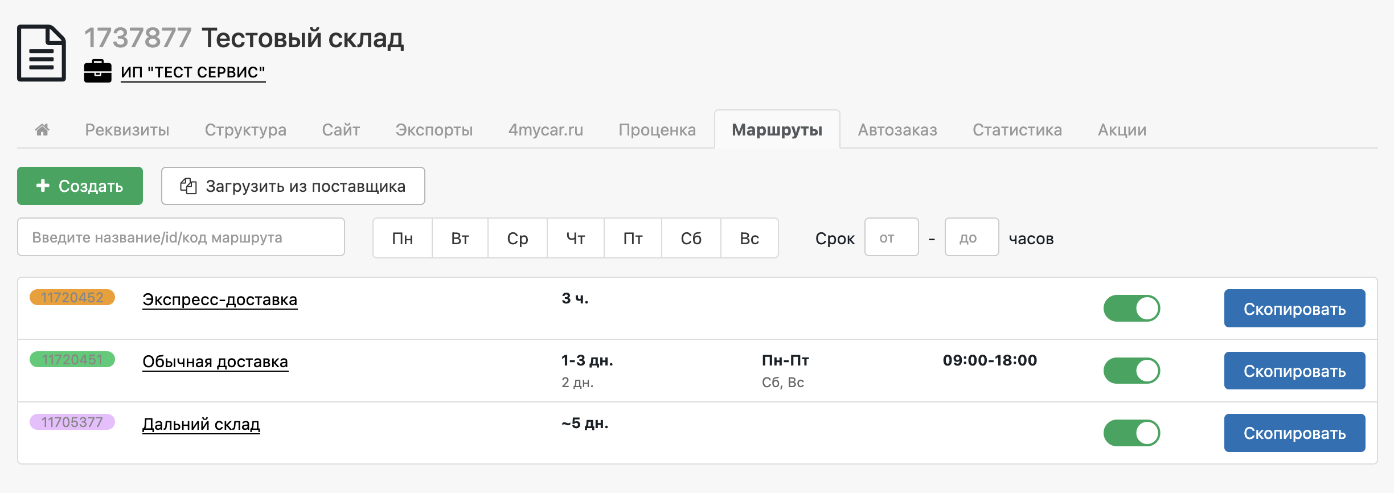Screen dimensions: 1394x493
Task: Click the document icon beside warehouse title
Action: [x=42, y=53]
